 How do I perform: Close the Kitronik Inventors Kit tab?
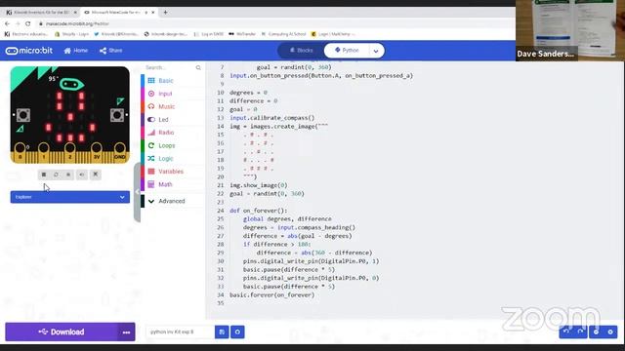click(75, 13)
